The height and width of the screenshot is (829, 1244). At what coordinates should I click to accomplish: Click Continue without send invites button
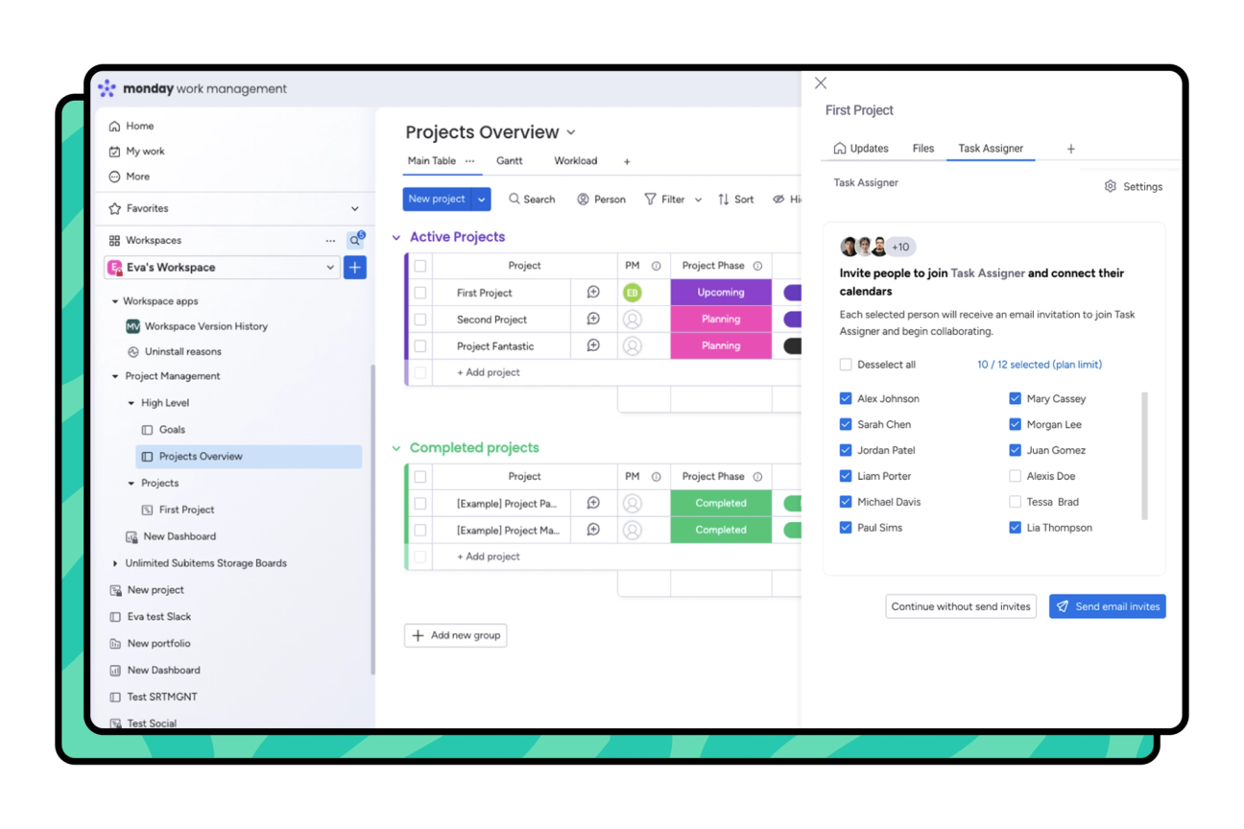point(961,606)
